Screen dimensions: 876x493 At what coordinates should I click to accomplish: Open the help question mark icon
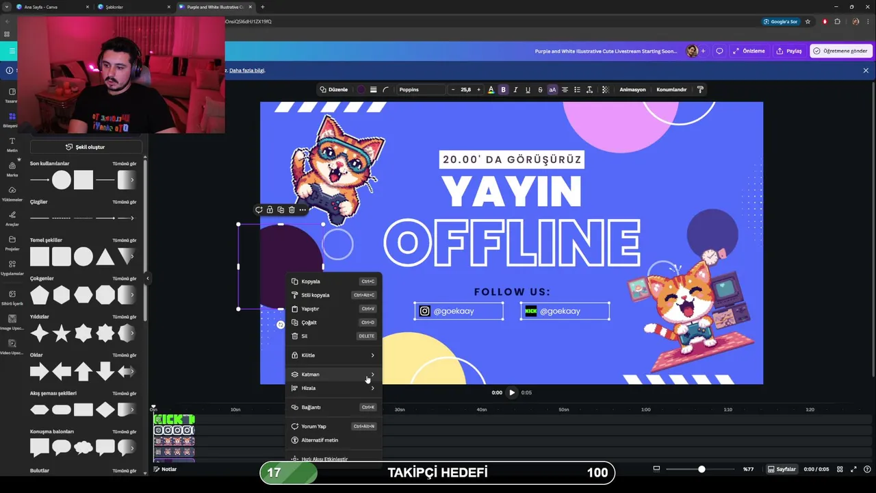point(866,469)
